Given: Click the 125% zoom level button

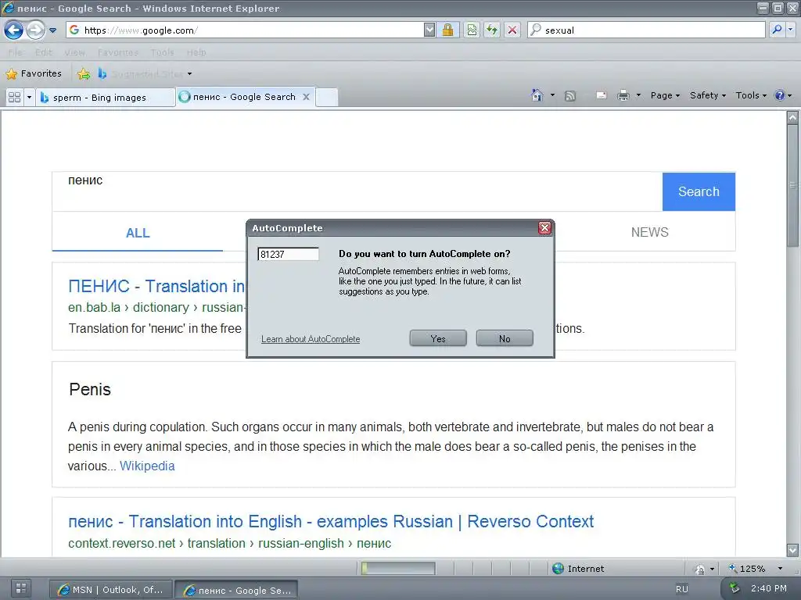Looking at the screenshot, I should (747, 569).
